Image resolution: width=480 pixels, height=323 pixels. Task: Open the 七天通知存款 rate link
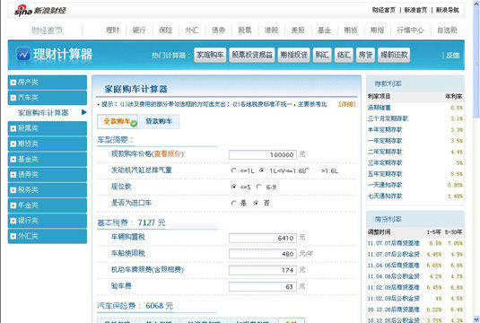pyautogui.click(x=385, y=196)
